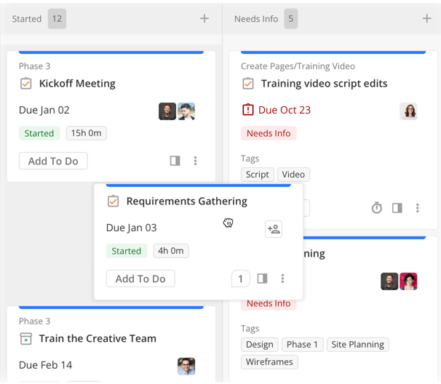Click overdue alert icon beside Due Oct 23

click(247, 110)
